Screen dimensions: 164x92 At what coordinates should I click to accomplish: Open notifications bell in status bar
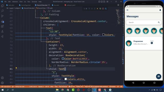pyautogui.click(x=121, y=87)
